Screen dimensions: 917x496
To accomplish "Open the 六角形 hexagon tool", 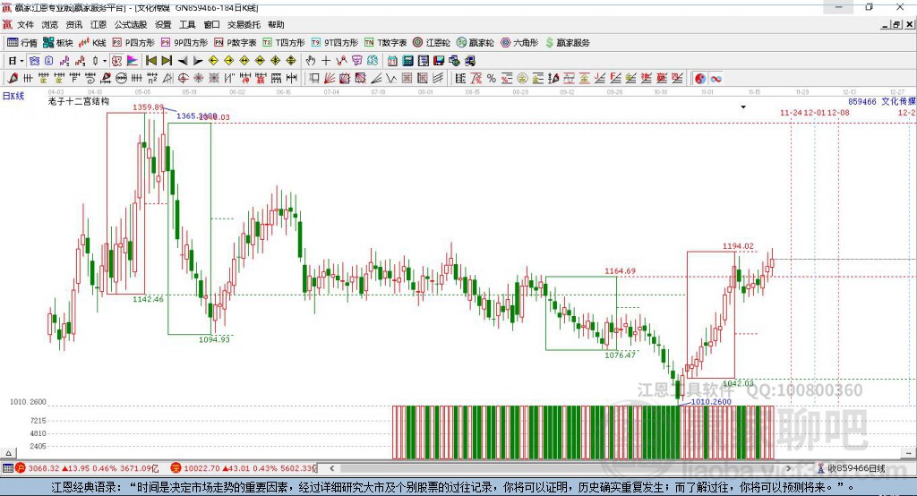I will [519, 43].
